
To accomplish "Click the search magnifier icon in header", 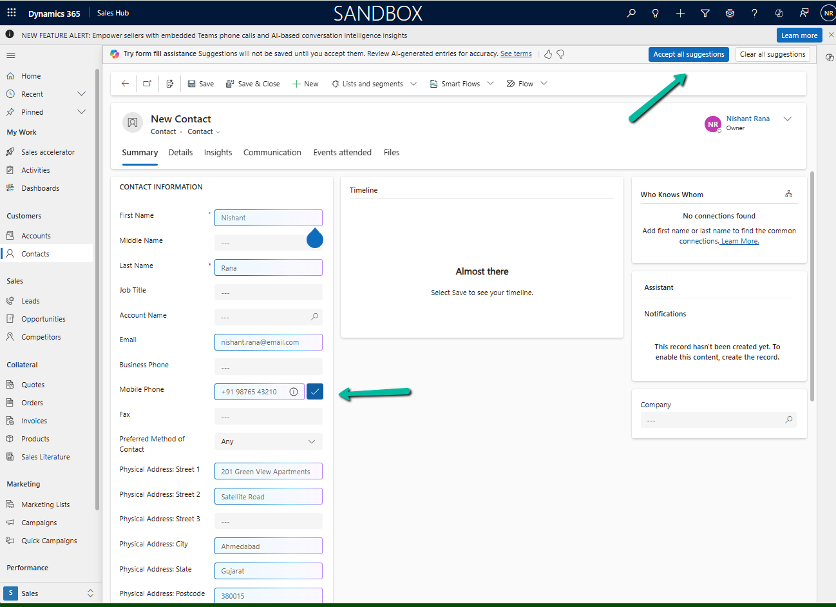I will coord(631,13).
